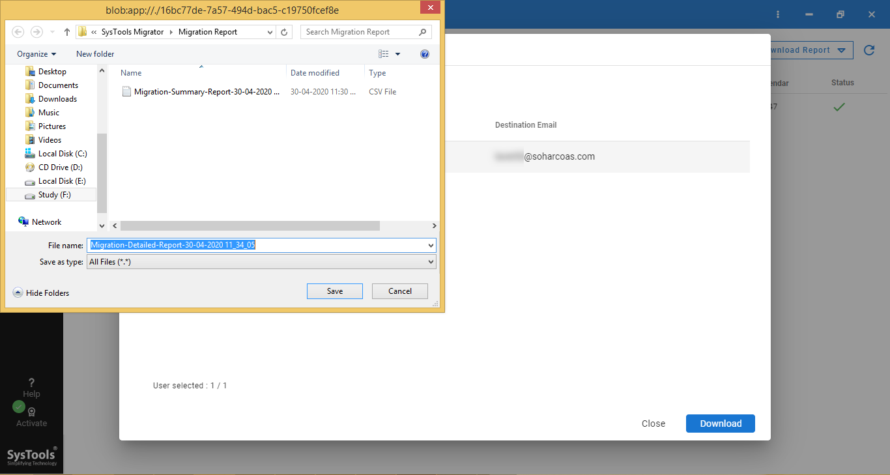This screenshot has width=890, height=475.
Task: Click the green status checkmark
Action: 839,107
